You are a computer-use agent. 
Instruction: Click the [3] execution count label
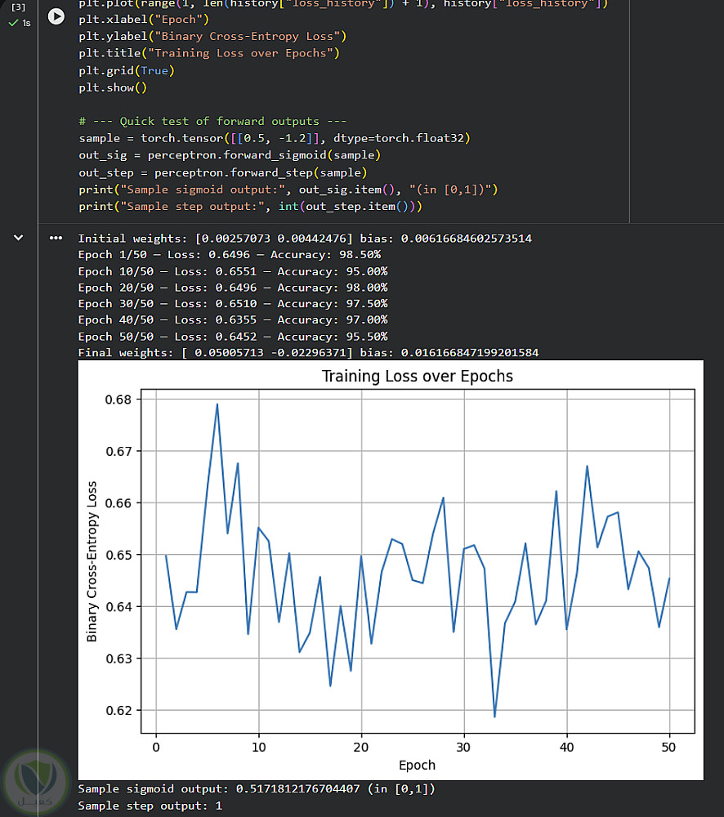tap(18, 7)
